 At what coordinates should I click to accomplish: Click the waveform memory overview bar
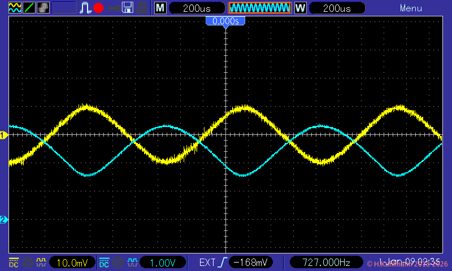point(259,8)
